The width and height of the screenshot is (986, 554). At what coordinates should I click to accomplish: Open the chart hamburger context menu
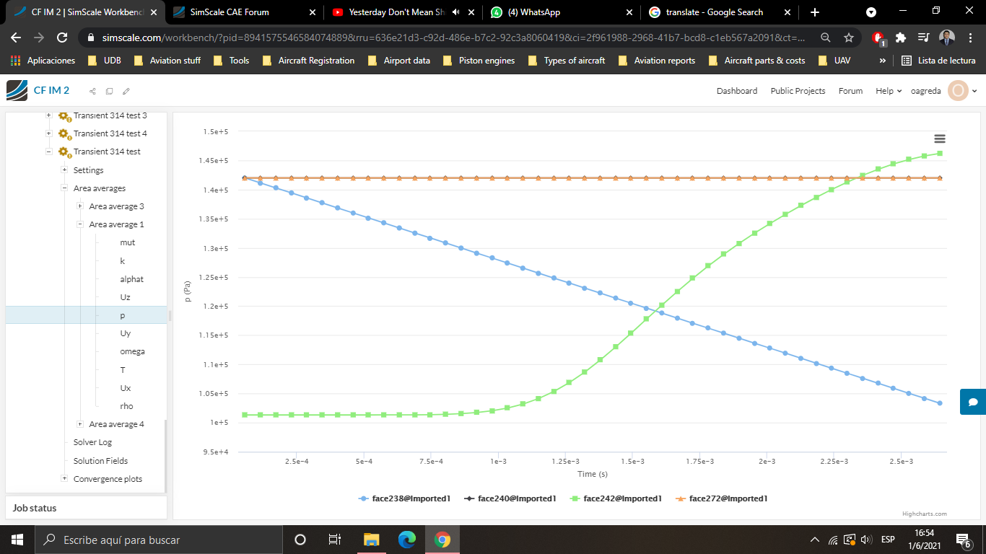click(940, 138)
